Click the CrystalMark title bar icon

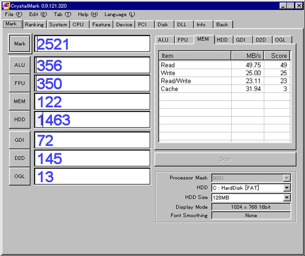pyautogui.click(x=6, y=6)
